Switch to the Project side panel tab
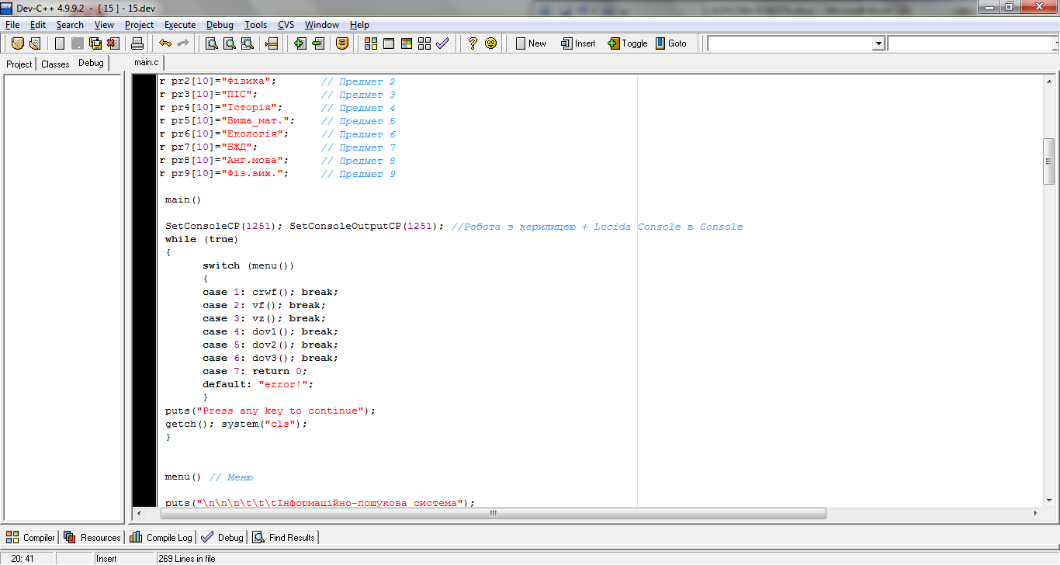1060x565 pixels. pyautogui.click(x=19, y=64)
